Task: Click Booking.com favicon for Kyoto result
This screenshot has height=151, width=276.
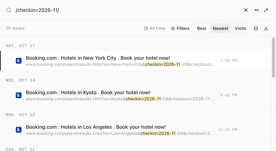Action: [x=19, y=95]
